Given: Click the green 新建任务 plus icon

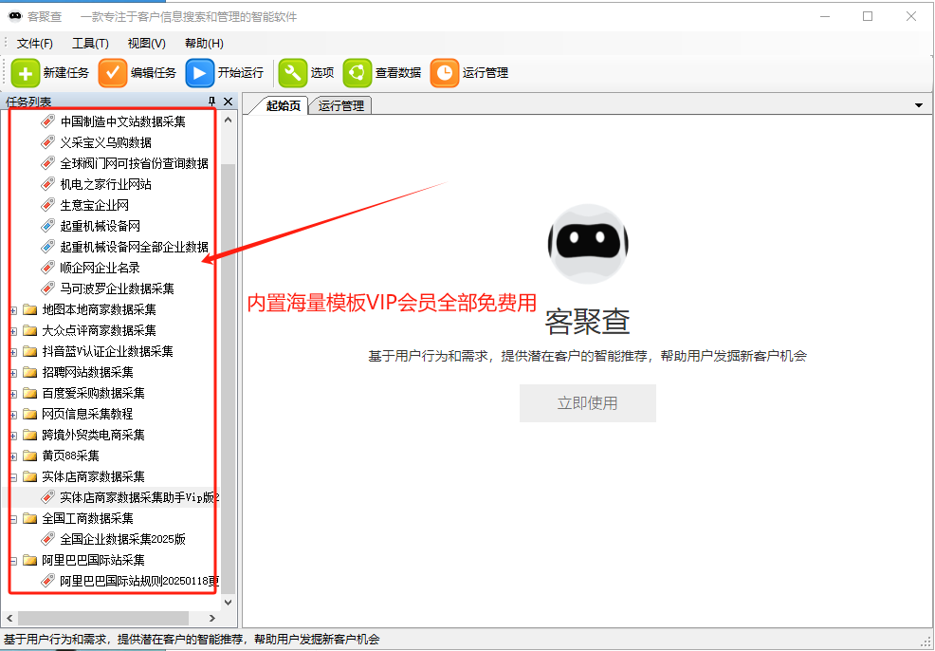Looking at the screenshot, I should pyautogui.click(x=25, y=73).
